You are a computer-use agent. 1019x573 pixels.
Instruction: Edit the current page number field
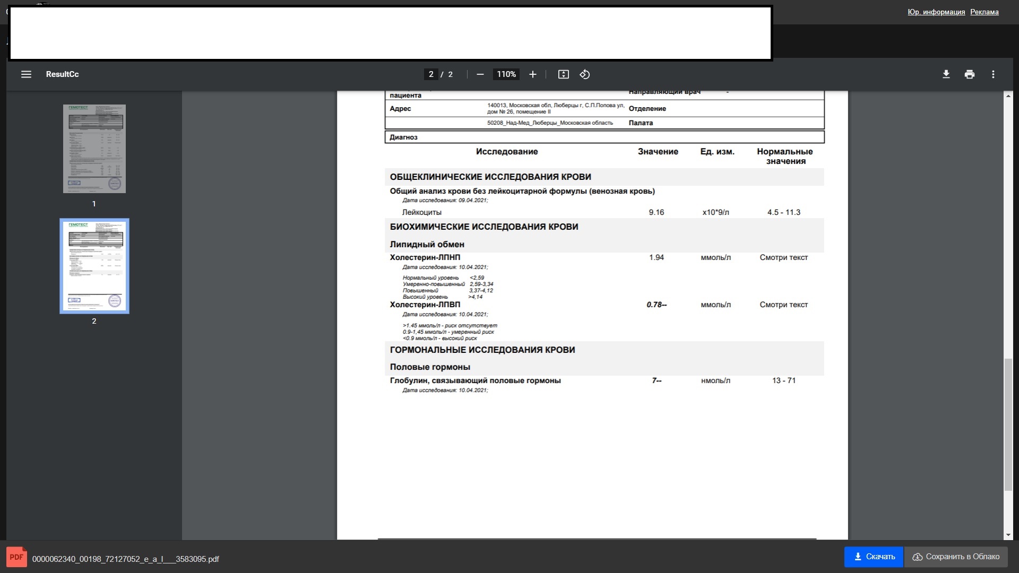pos(431,74)
